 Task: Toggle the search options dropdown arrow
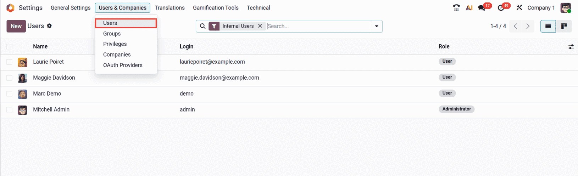click(377, 26)
